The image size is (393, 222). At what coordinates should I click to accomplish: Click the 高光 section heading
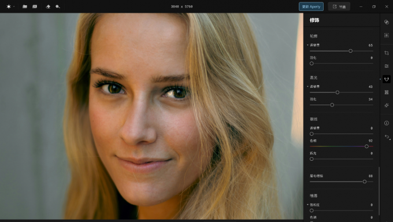tap(314, 77)
